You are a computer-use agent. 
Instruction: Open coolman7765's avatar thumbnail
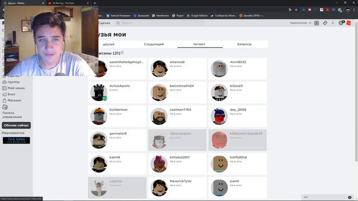(x=159, y=116)
